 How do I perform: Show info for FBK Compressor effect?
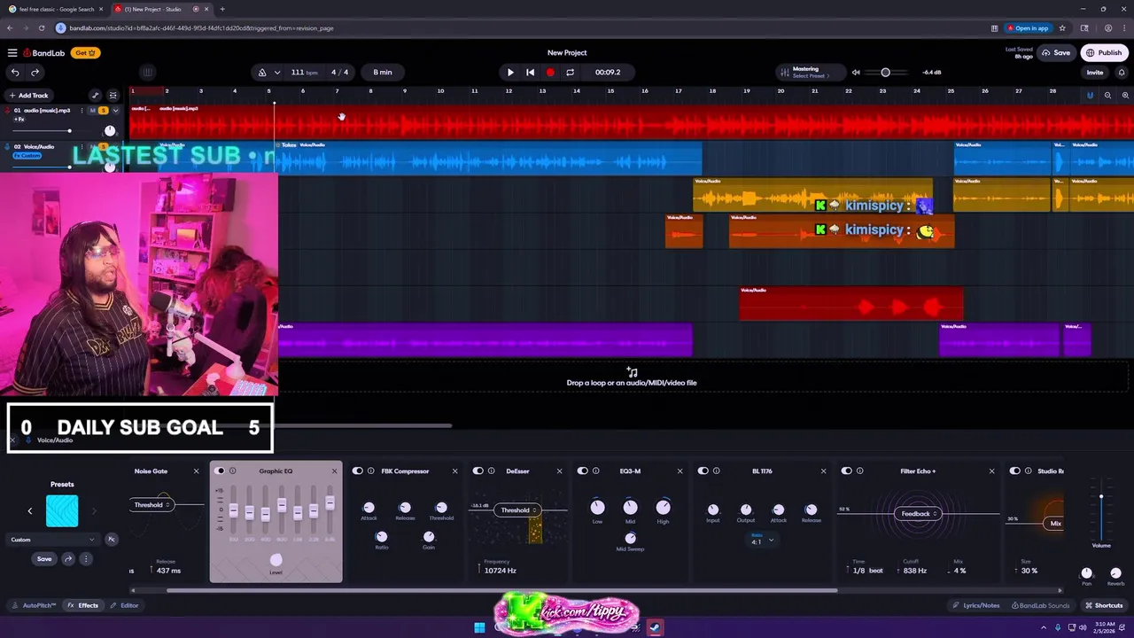(x=370, y=471)
